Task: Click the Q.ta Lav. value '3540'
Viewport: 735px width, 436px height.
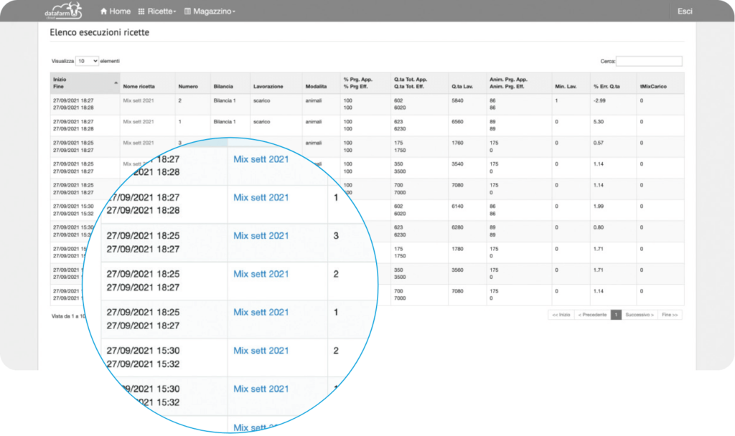Action: 457,164
